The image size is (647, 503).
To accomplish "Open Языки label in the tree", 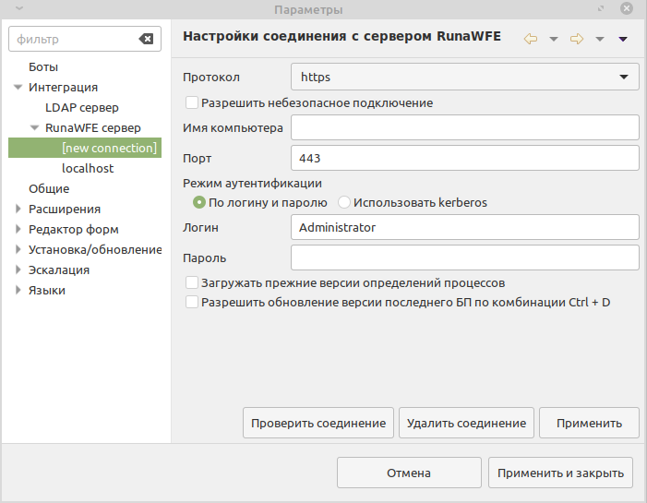I will (47, 290).
